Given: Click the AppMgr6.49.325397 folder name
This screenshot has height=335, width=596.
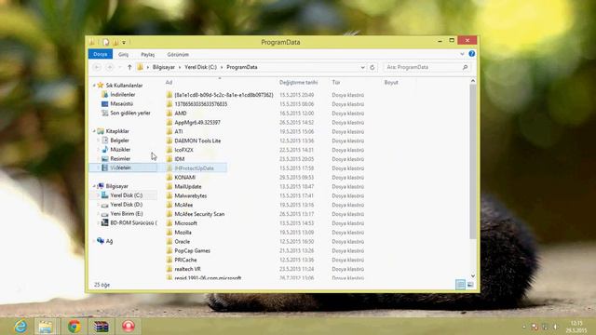Looking at the screenshot, I should (x=197, y=122).
